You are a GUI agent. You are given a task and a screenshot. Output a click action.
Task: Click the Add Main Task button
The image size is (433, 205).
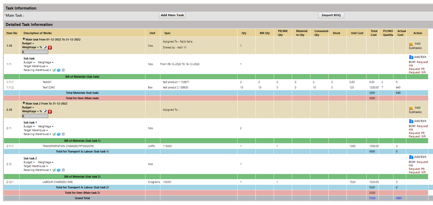pos(172,15)
